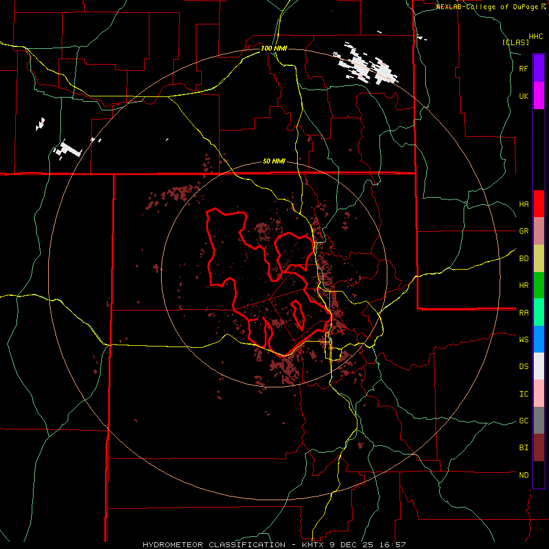
Task: Select the WS wet snow blue swatch
Action: click(x=539, y=339)
